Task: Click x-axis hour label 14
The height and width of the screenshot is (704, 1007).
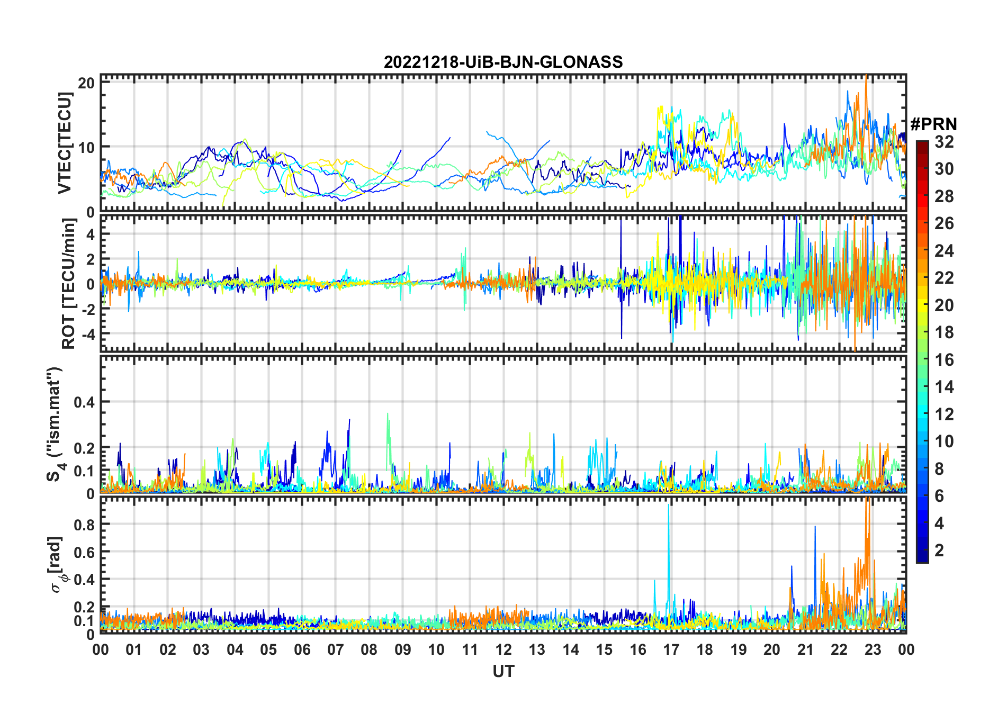Action: point(571,649)
